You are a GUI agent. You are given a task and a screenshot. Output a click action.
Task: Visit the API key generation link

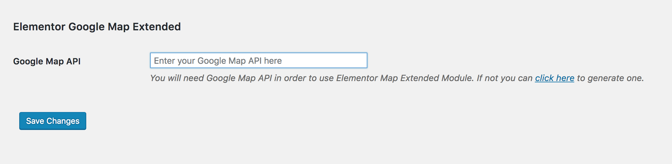pyautogui.click(x=554, y=78)
